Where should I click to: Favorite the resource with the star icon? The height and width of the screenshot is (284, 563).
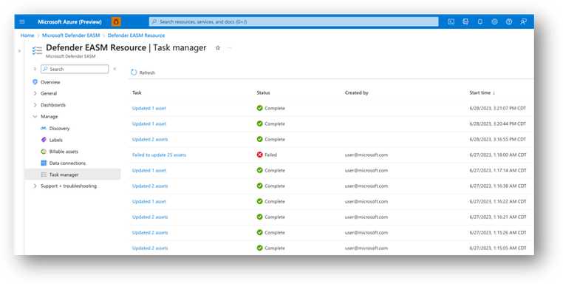[x=217, y=48]
